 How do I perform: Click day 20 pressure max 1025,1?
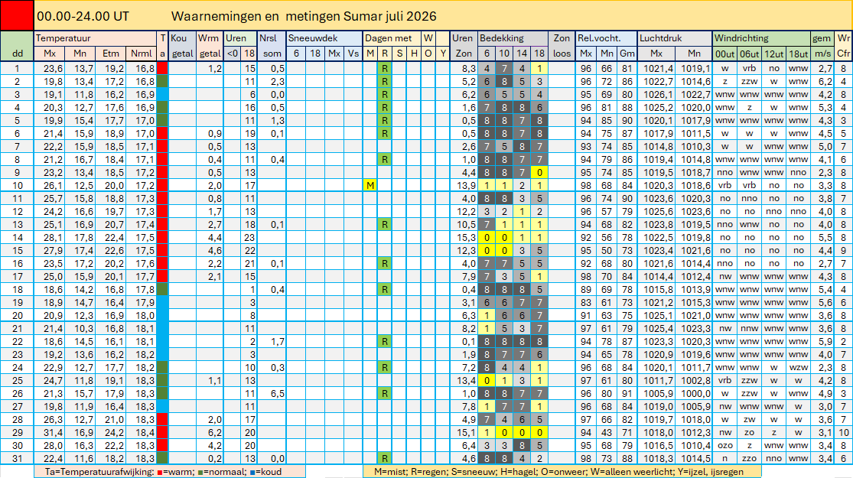(x=658, y=315)
